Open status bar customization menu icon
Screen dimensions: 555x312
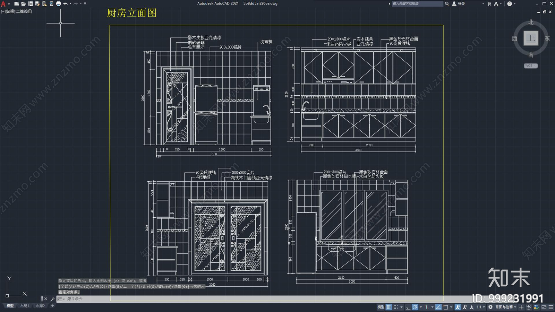[x=551, y=307]
